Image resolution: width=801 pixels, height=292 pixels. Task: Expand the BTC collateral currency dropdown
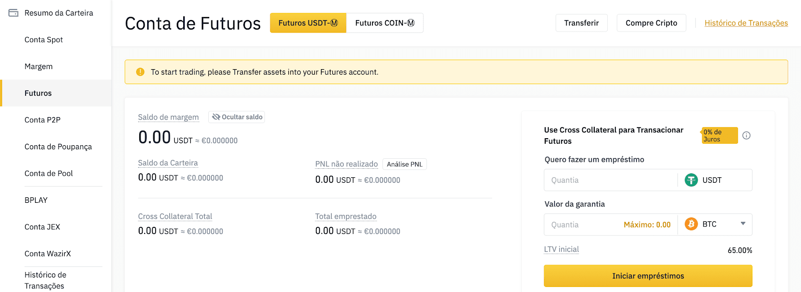tap(743, 224)
